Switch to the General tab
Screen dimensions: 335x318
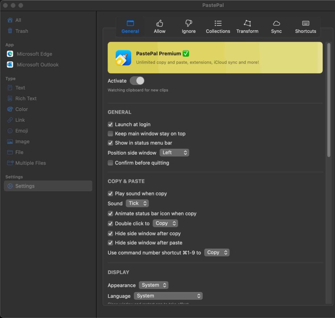[130, 27]
